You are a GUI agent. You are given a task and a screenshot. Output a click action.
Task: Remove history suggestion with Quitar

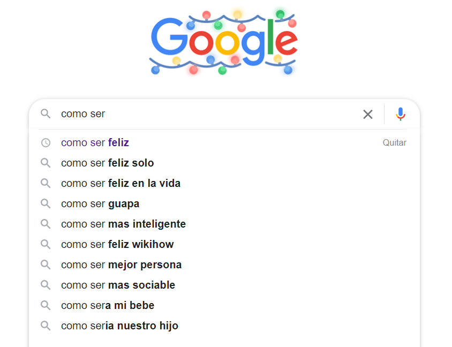pyautogui.click(x=394, y=142)
